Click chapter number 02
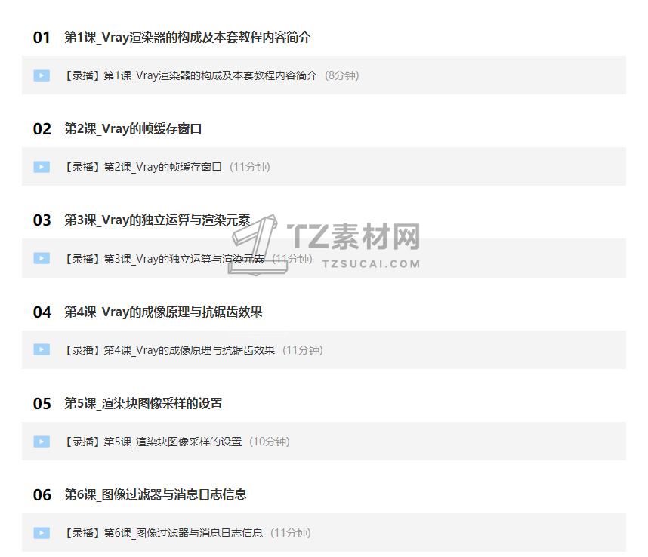The height and width of the screenshot is (557, 648). coord(42,129)
